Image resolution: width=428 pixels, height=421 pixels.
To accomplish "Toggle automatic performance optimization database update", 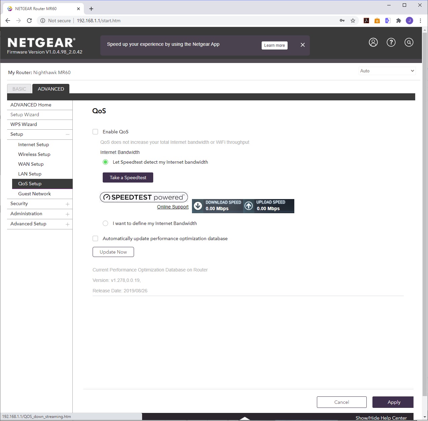I will click(x=95, y=238).
